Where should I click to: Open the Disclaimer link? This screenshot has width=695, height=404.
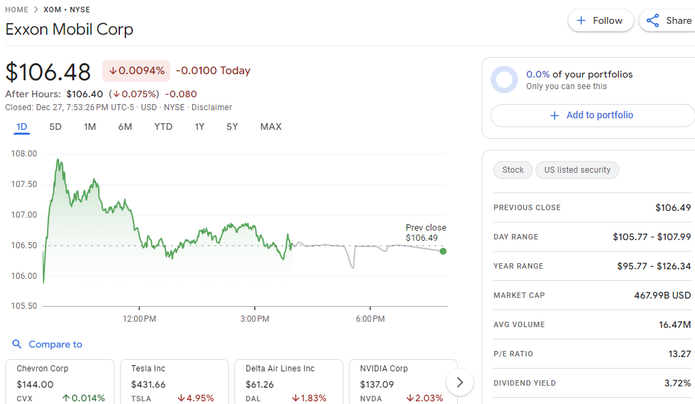211,107
